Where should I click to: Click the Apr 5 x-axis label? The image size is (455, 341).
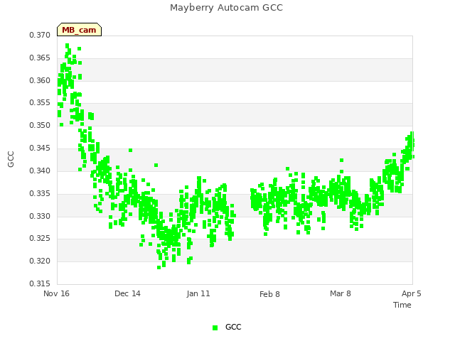(x=411, y=293)
